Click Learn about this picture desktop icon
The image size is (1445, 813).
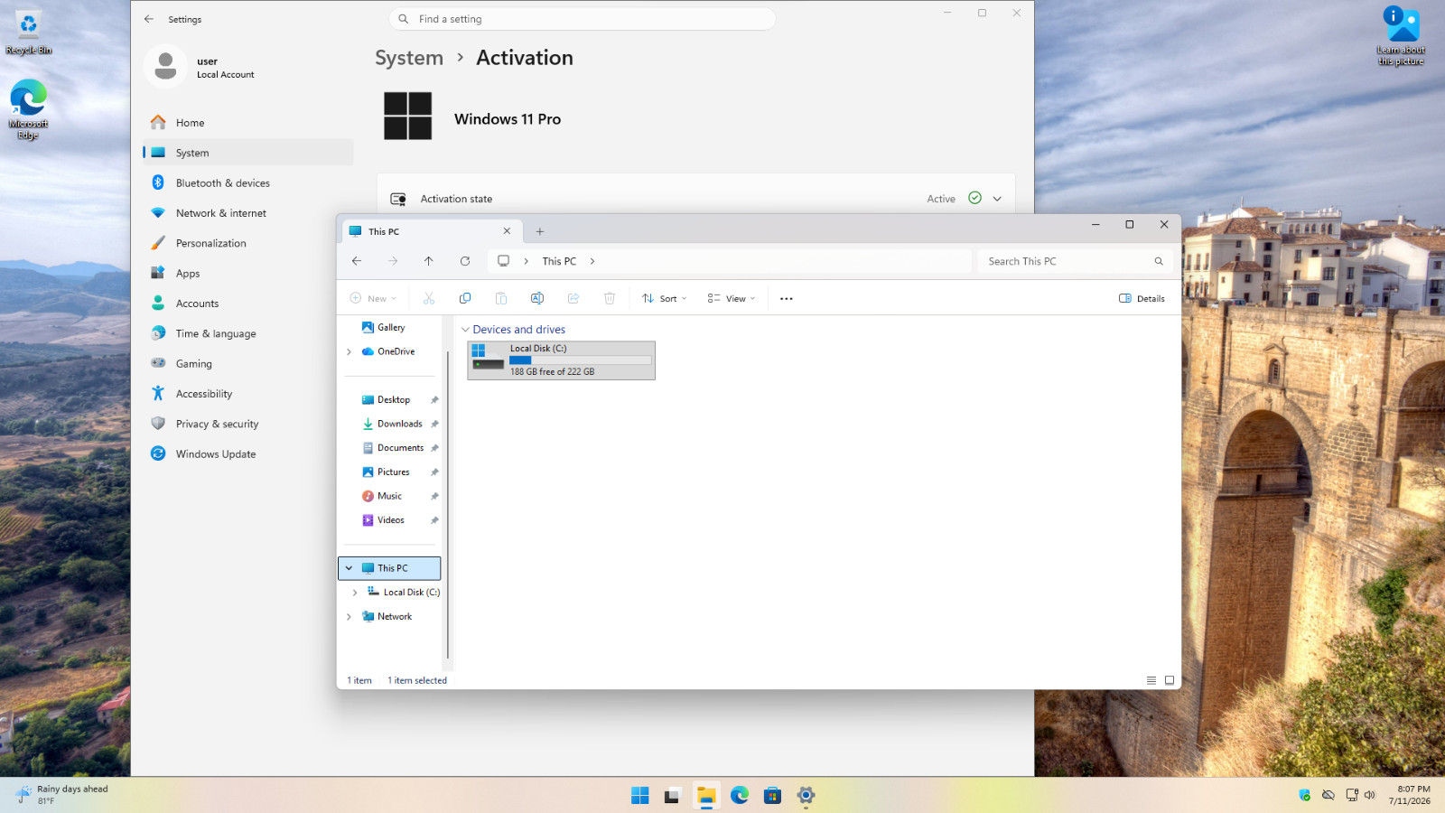[1401, 36]
